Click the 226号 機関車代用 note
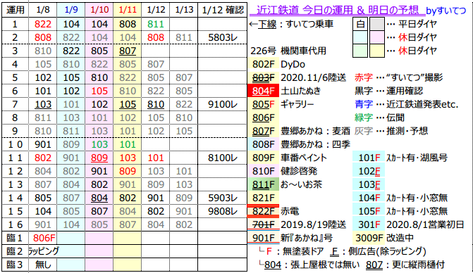The width and height of the screenshot is (473, 273). pos(288,51)
